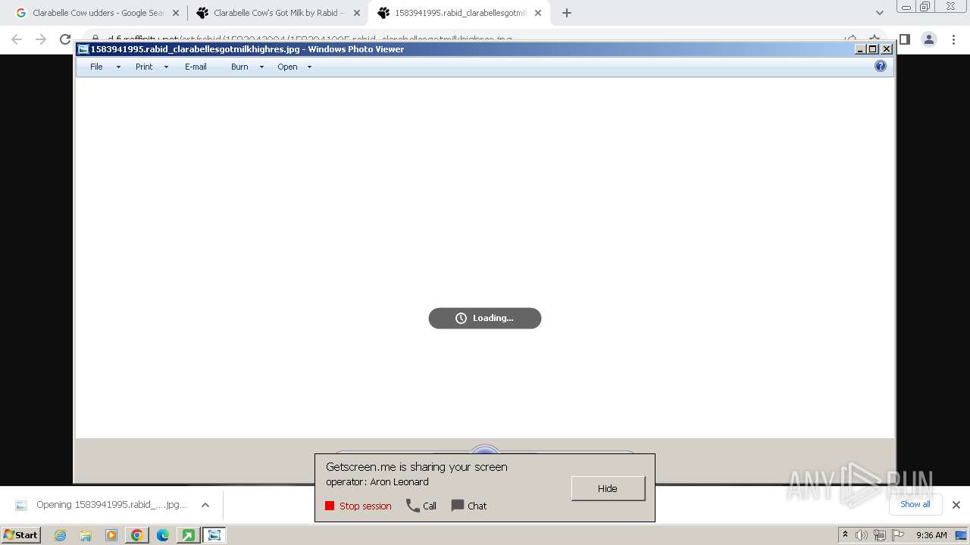The image size is (970, 545).
Task: Switch to Clarabelle Cow's Got Milk by Rabid tab
Action: 270,13
